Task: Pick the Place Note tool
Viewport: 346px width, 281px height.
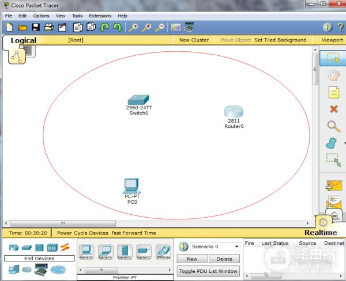Action: [x=333, y=92]
